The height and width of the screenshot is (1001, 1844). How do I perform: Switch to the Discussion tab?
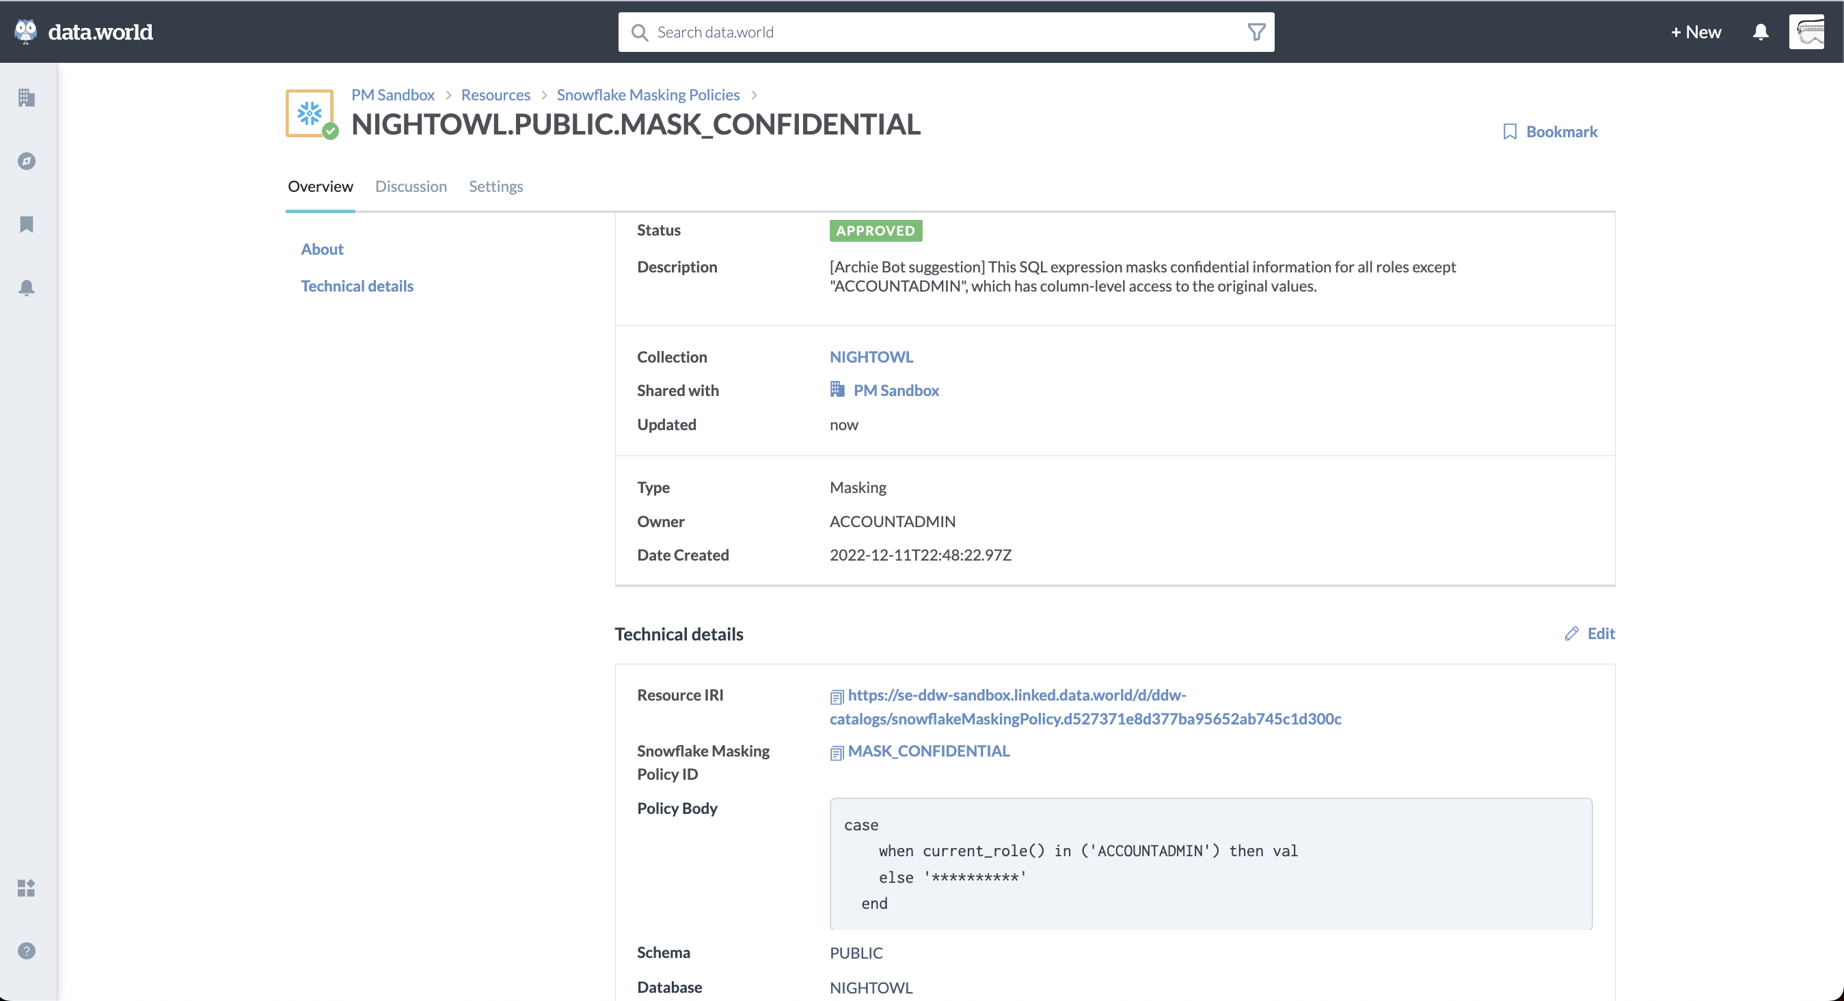411,186
